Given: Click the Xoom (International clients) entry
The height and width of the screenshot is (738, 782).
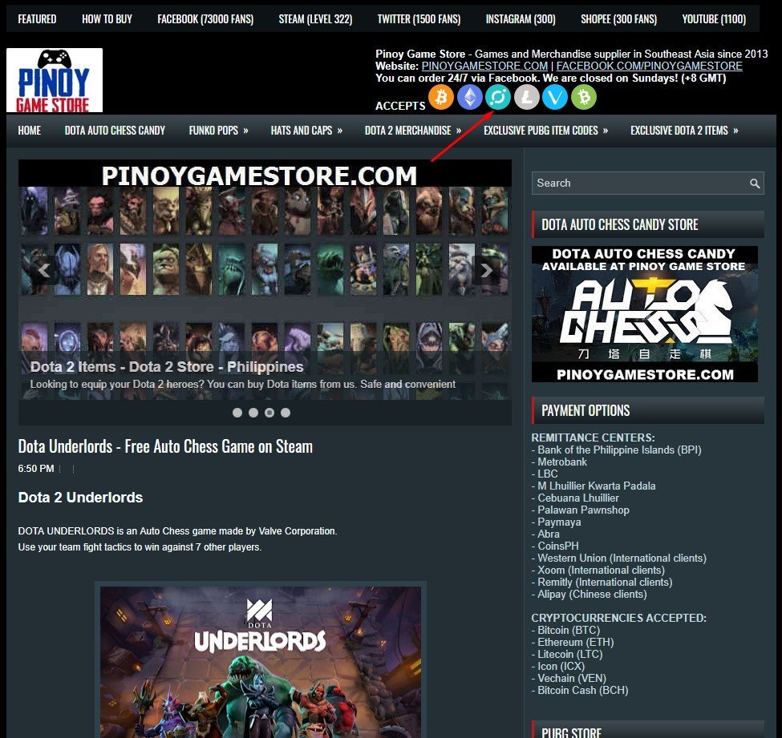Looking at the screenshot, I should (x=598, y=570).
